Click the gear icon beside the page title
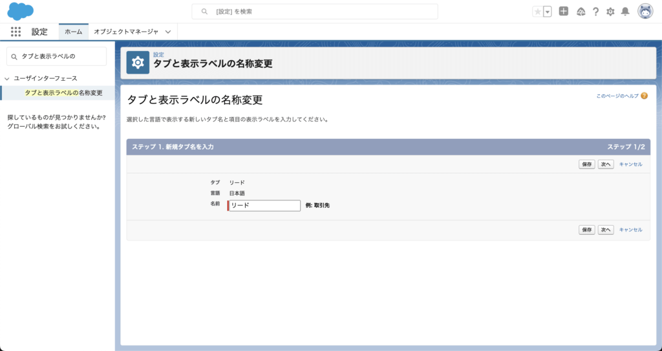Screen dimensions: 662x351 tap(138, 63)
